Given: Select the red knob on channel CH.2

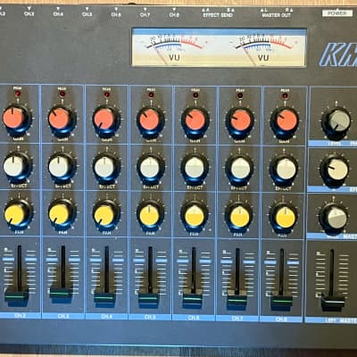Looking at the screenshot, I should (x=13, y=118).
